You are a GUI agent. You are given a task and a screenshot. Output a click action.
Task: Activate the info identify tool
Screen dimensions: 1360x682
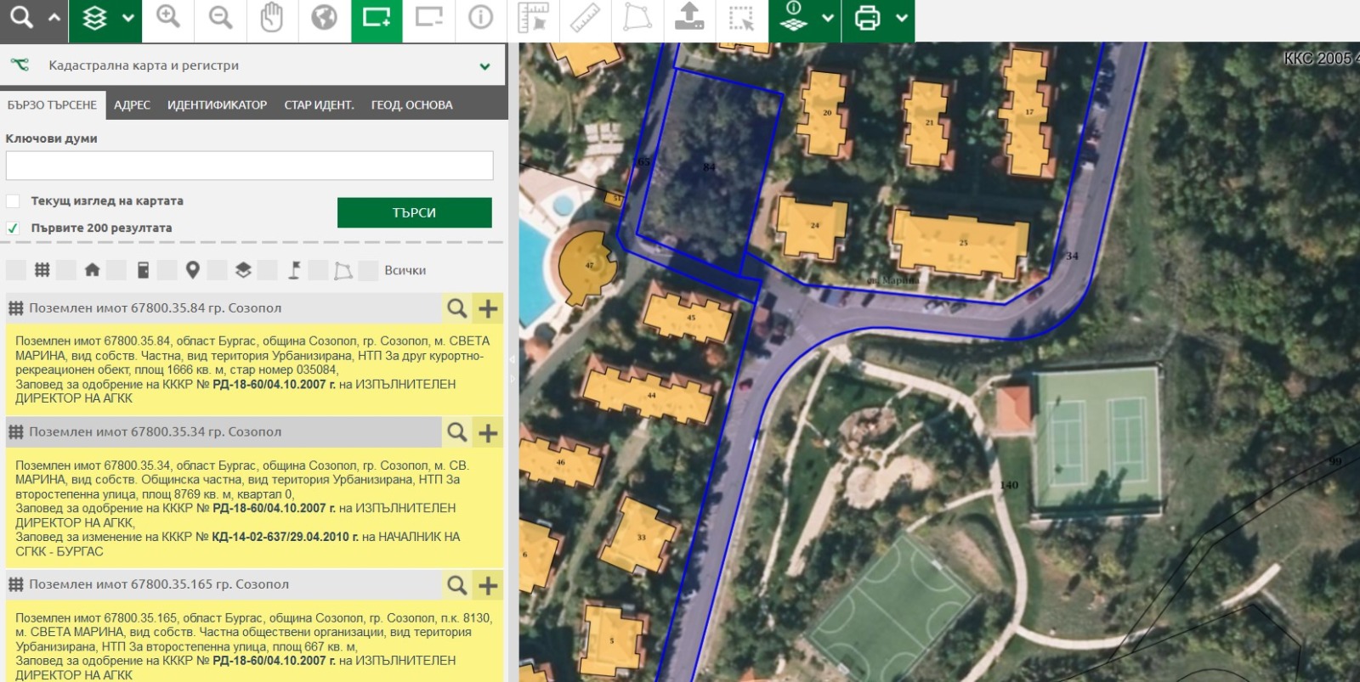click(x=480, y=18)
